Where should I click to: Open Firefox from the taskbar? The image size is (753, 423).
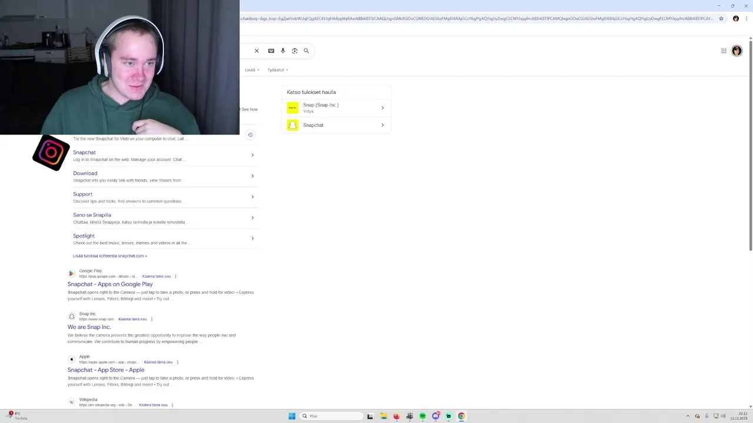(x=397, y=416)
